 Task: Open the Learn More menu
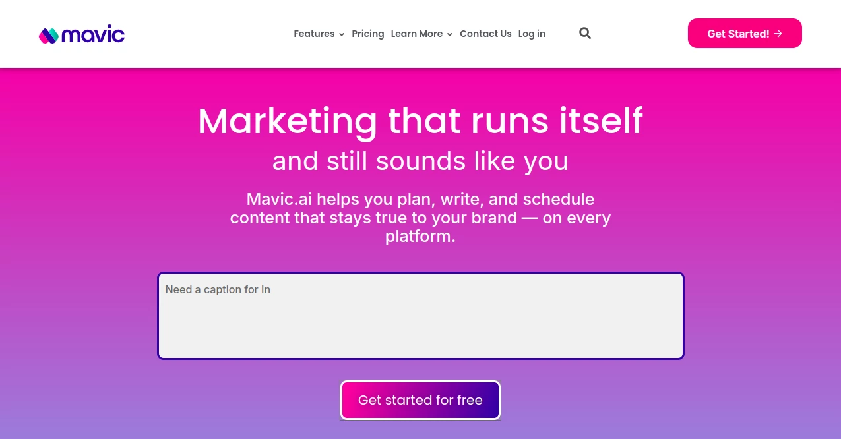(x=417, y=34)
